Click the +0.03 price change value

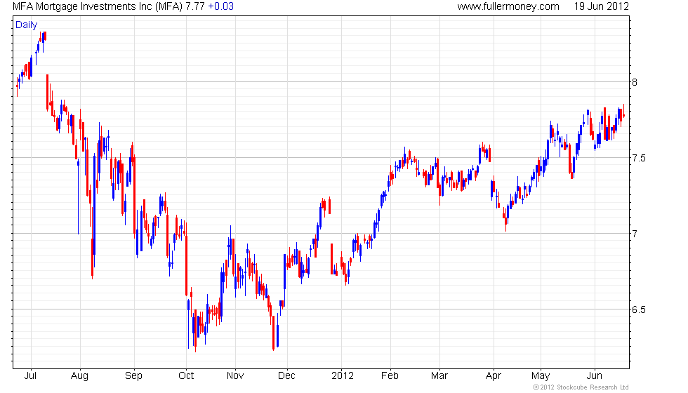click(220, 6)
